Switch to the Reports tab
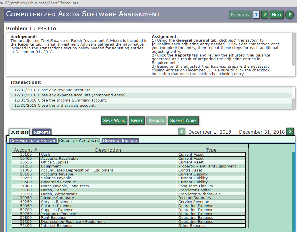The image size is (297, 232). [x=42, y=132]
